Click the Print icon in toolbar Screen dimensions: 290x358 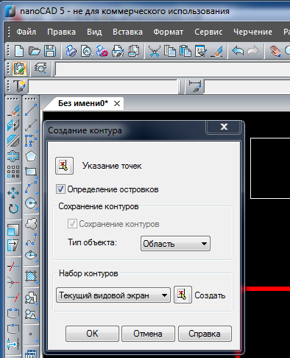(x=71, y=51)
